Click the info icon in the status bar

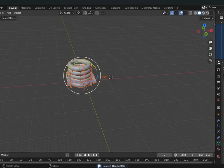coord(99,166)
